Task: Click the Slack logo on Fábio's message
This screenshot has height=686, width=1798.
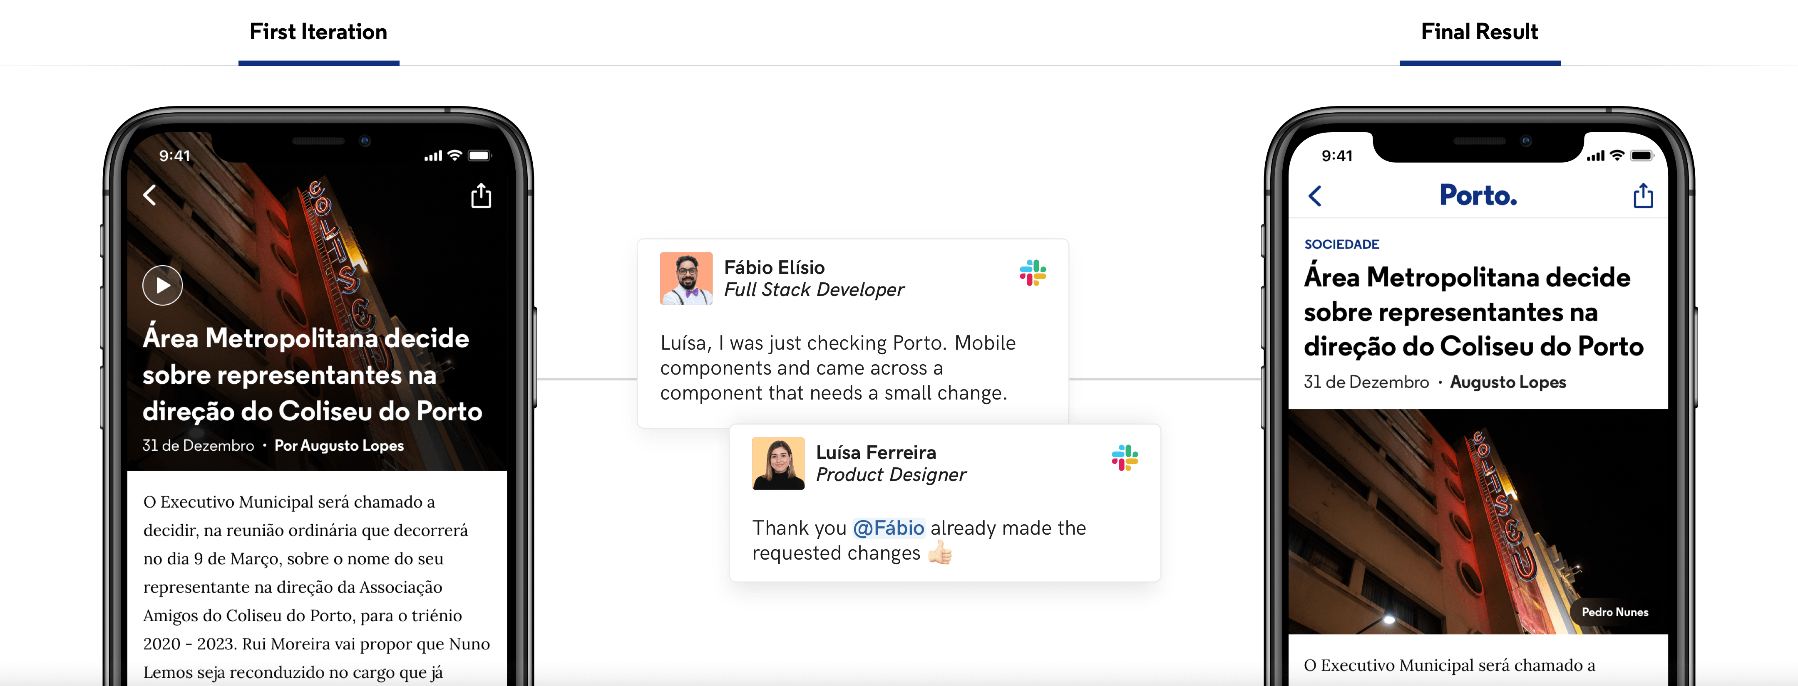Action: point(1032,273)
